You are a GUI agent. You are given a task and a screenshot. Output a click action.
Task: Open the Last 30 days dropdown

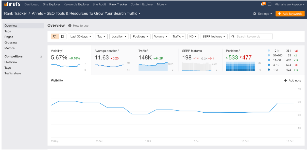pos(81,36)
